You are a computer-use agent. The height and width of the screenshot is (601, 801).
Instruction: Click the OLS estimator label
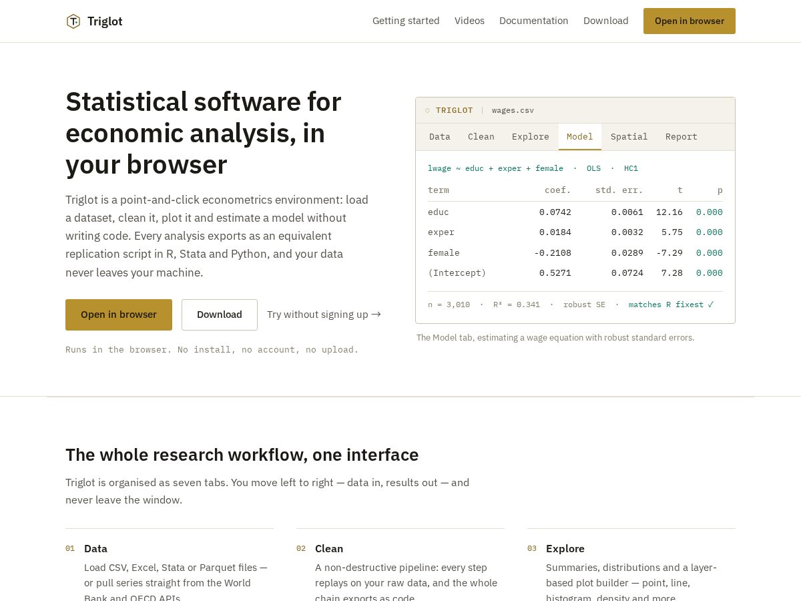593,168
